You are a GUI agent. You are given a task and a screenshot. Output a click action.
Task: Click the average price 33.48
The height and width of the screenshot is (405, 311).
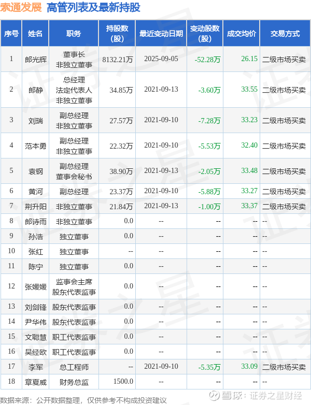point(249,171)
